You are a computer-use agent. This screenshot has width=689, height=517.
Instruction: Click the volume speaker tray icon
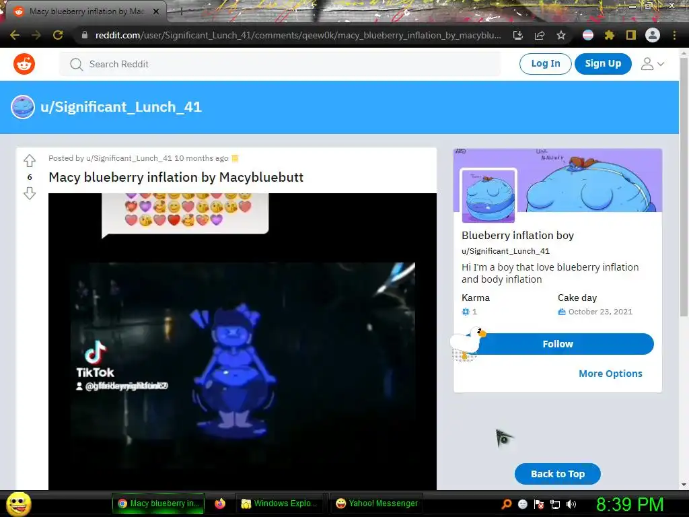pyautogui.click(x=571, y=504)
